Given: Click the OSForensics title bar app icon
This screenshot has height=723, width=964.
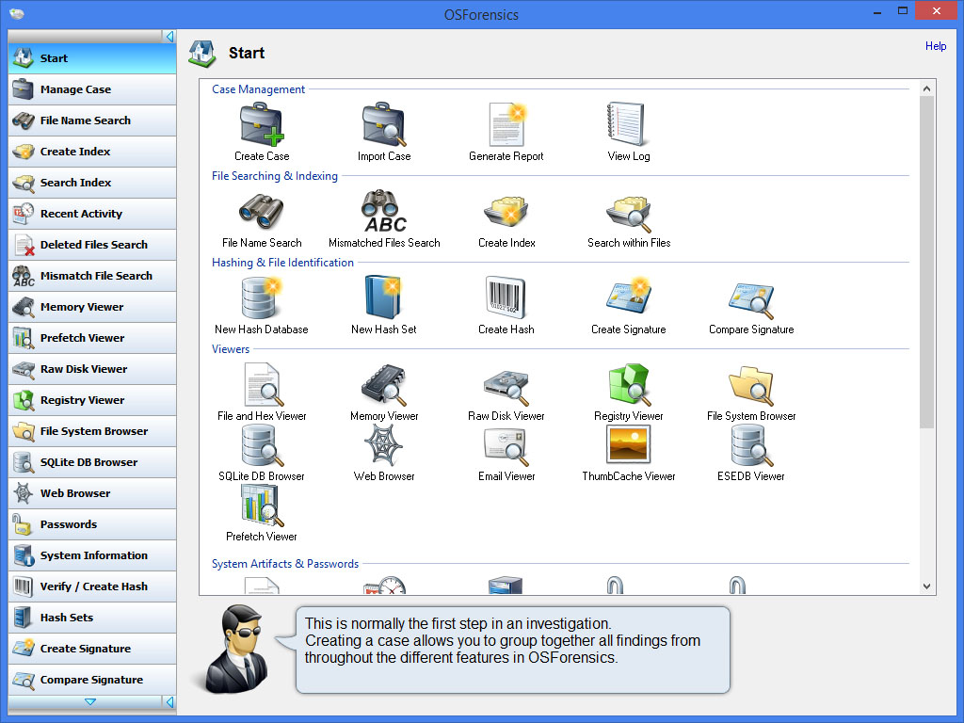Looking at the screenshot, I should click(17, 13).
